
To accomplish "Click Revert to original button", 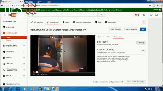I will click(x=115, y=29).
